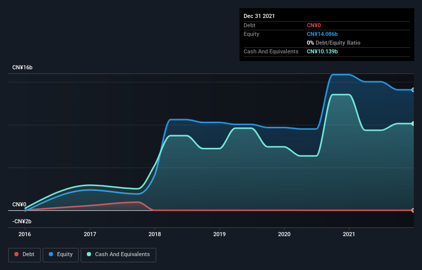Click the CN¥0 y-axis label

coord(20,204)
